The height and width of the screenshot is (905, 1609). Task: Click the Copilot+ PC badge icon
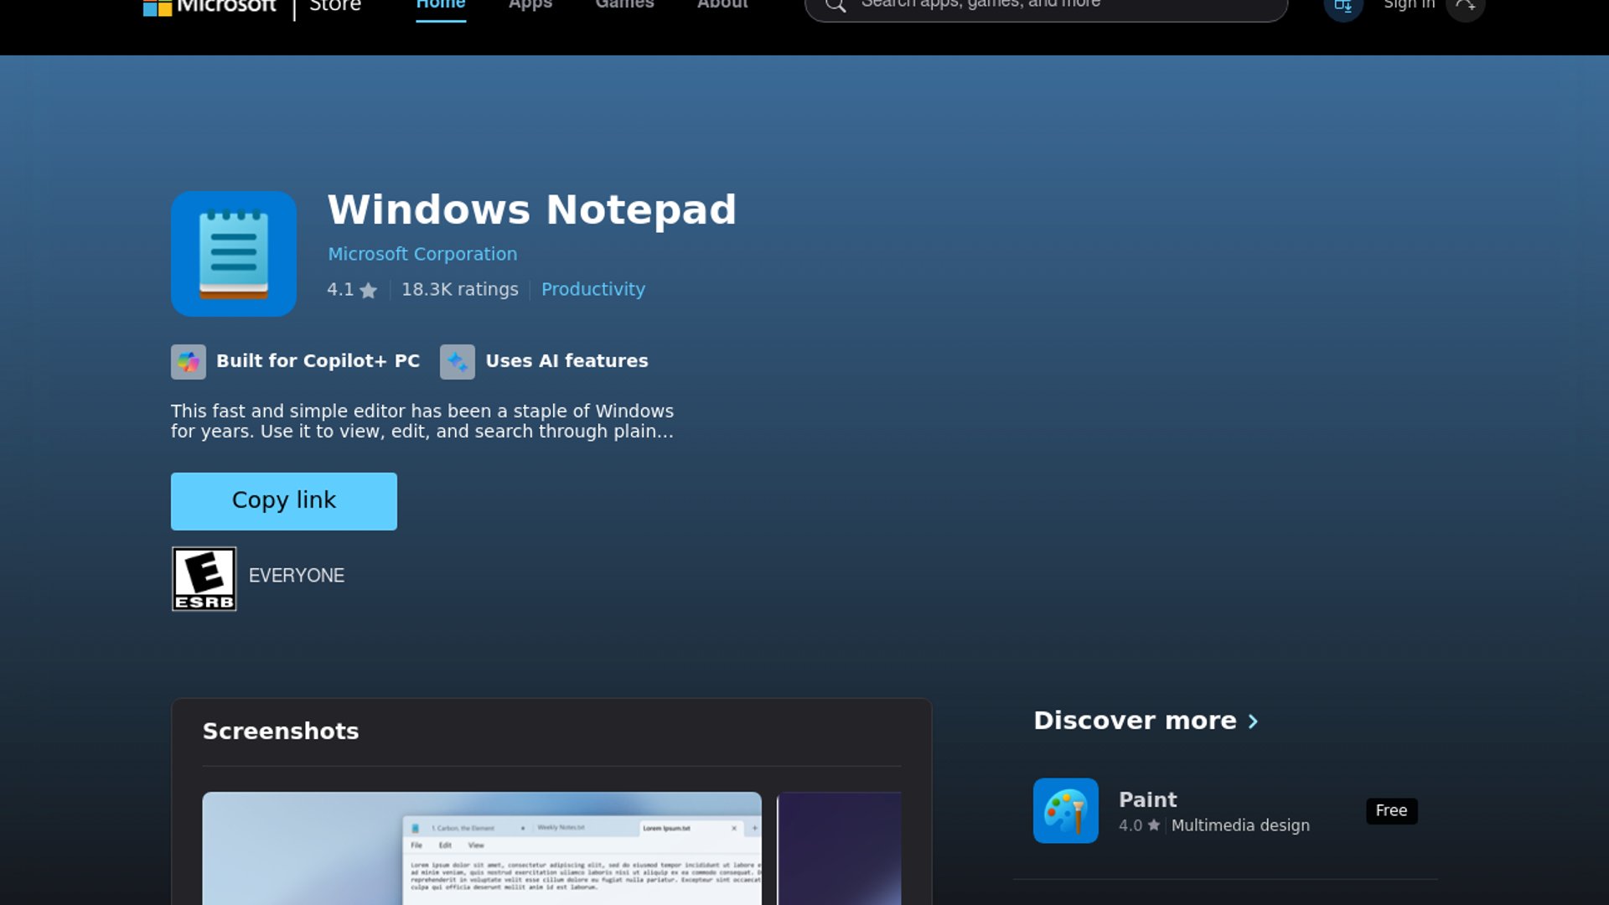(189, 362)
